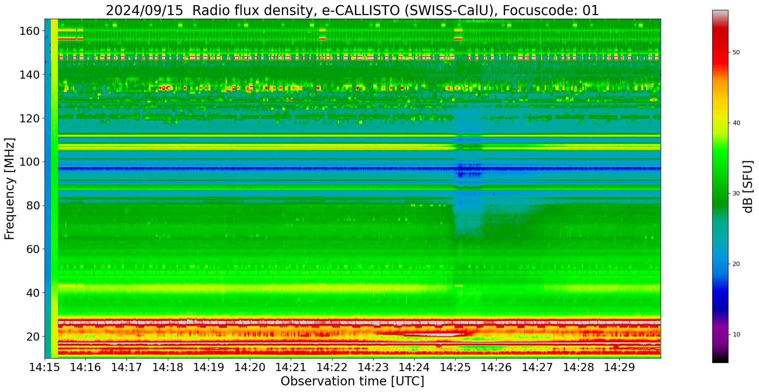Click the 14:24 time tick label
Screen dimensions: 759x392
point(414,367)
